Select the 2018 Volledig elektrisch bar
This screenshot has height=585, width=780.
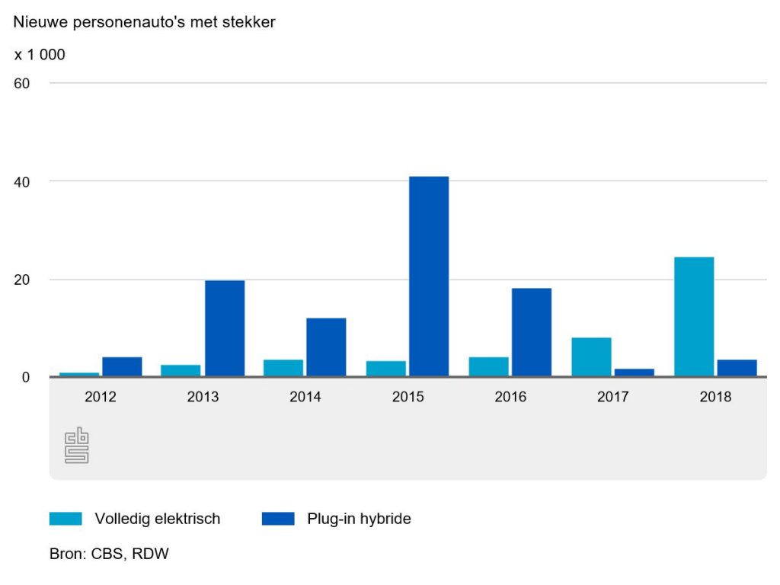694,316
